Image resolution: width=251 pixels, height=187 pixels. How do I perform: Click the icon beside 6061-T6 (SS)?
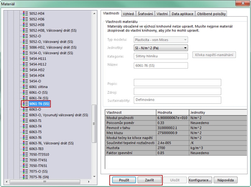point(25,104)
